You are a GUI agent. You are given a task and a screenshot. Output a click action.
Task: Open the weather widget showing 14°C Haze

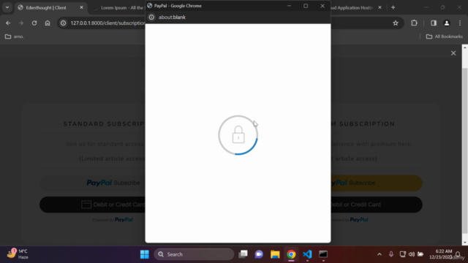click(x=18, y=254)
